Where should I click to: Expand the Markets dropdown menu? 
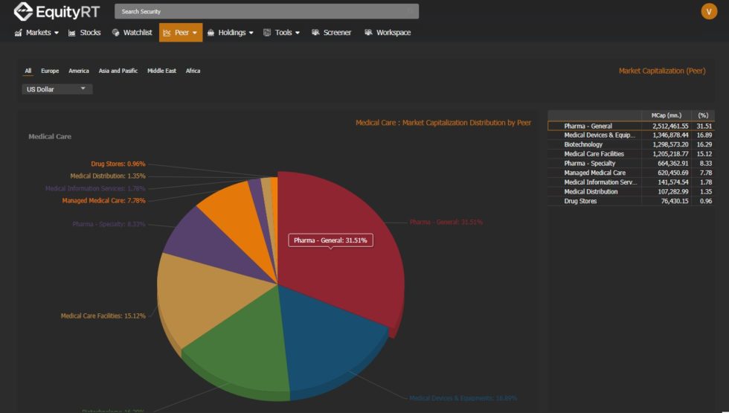pyautogui.click(x=36, y=33)
